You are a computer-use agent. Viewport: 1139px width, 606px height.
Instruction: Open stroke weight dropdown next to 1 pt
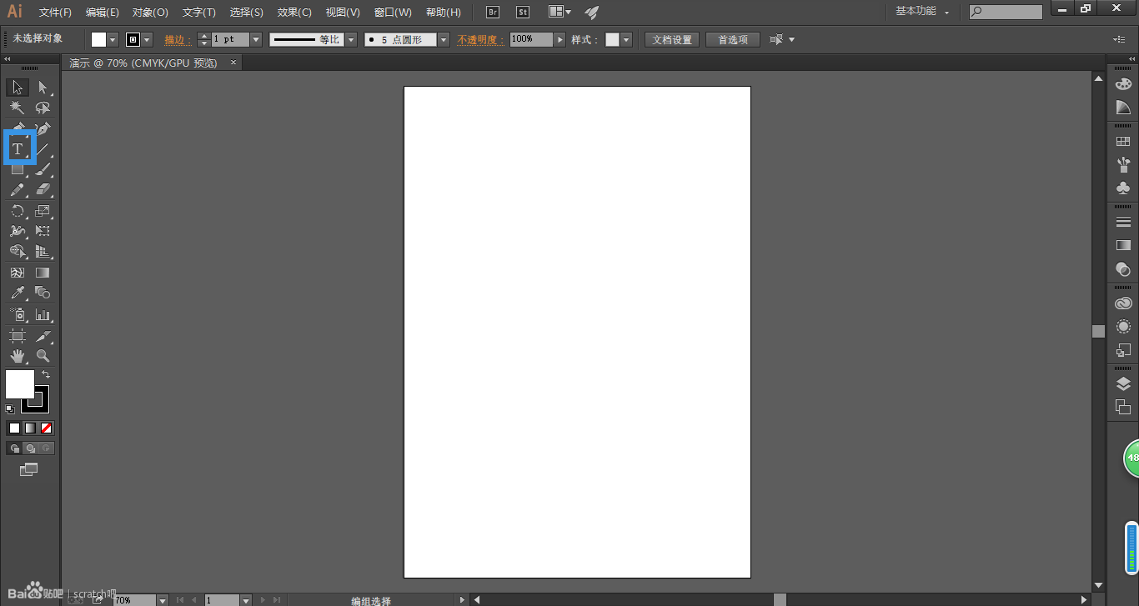tap(256, 40)
